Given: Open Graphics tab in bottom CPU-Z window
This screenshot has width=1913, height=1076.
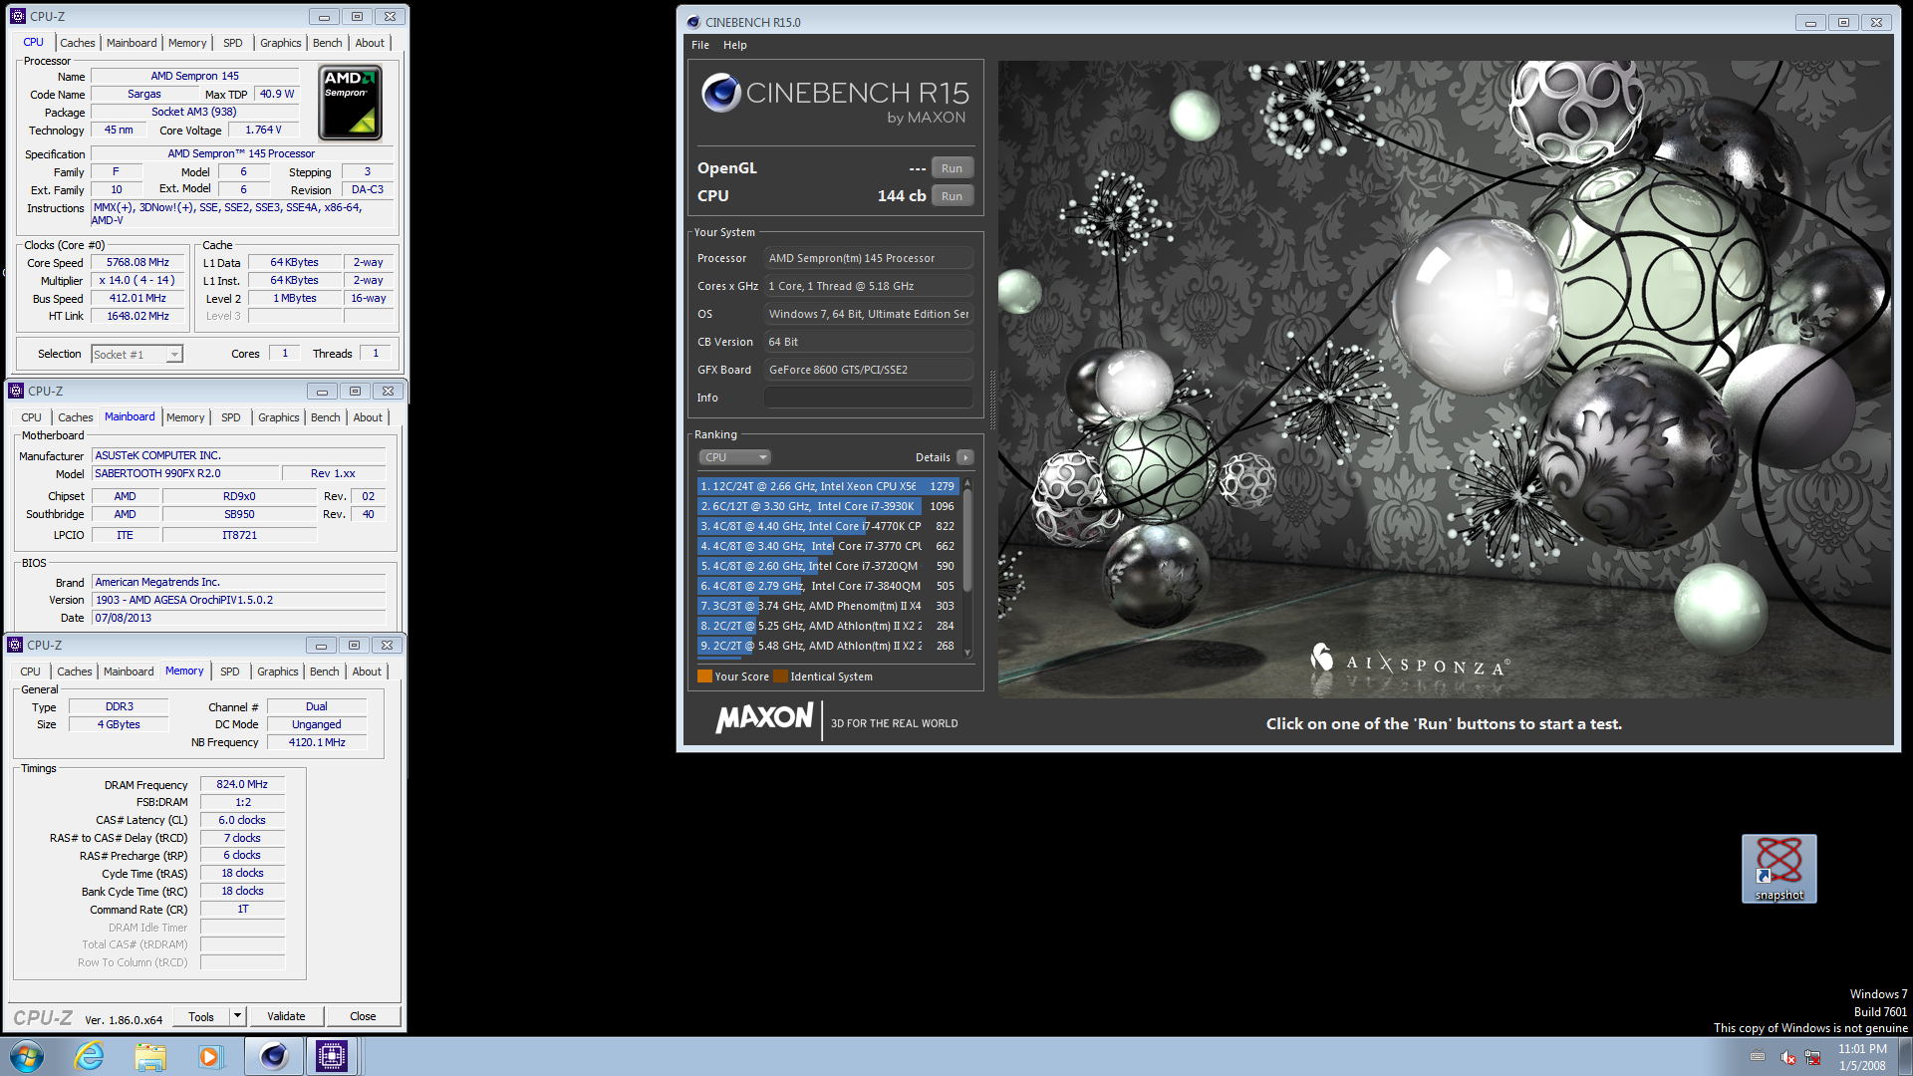Looking at the screenshot, I should pyautogui.click(x=277, y=672).
